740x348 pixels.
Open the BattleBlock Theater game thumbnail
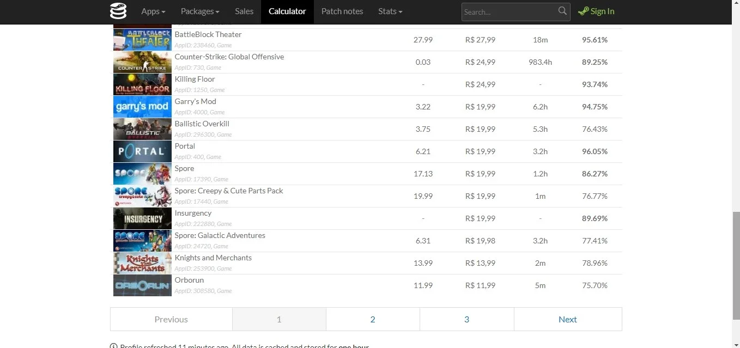click(142, 40)
